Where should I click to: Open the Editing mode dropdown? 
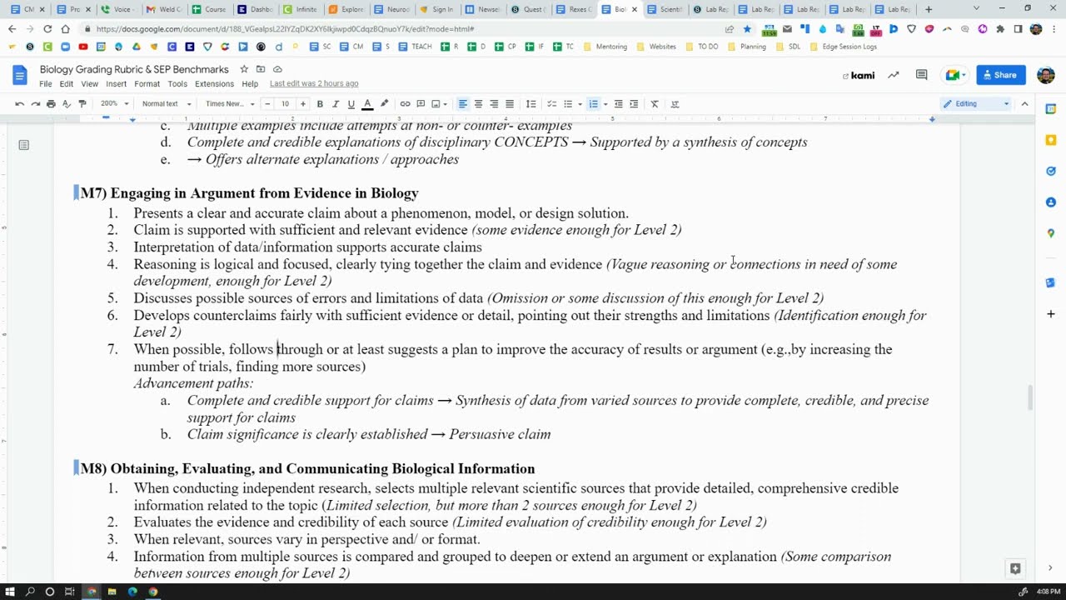(x=975, y=104)
